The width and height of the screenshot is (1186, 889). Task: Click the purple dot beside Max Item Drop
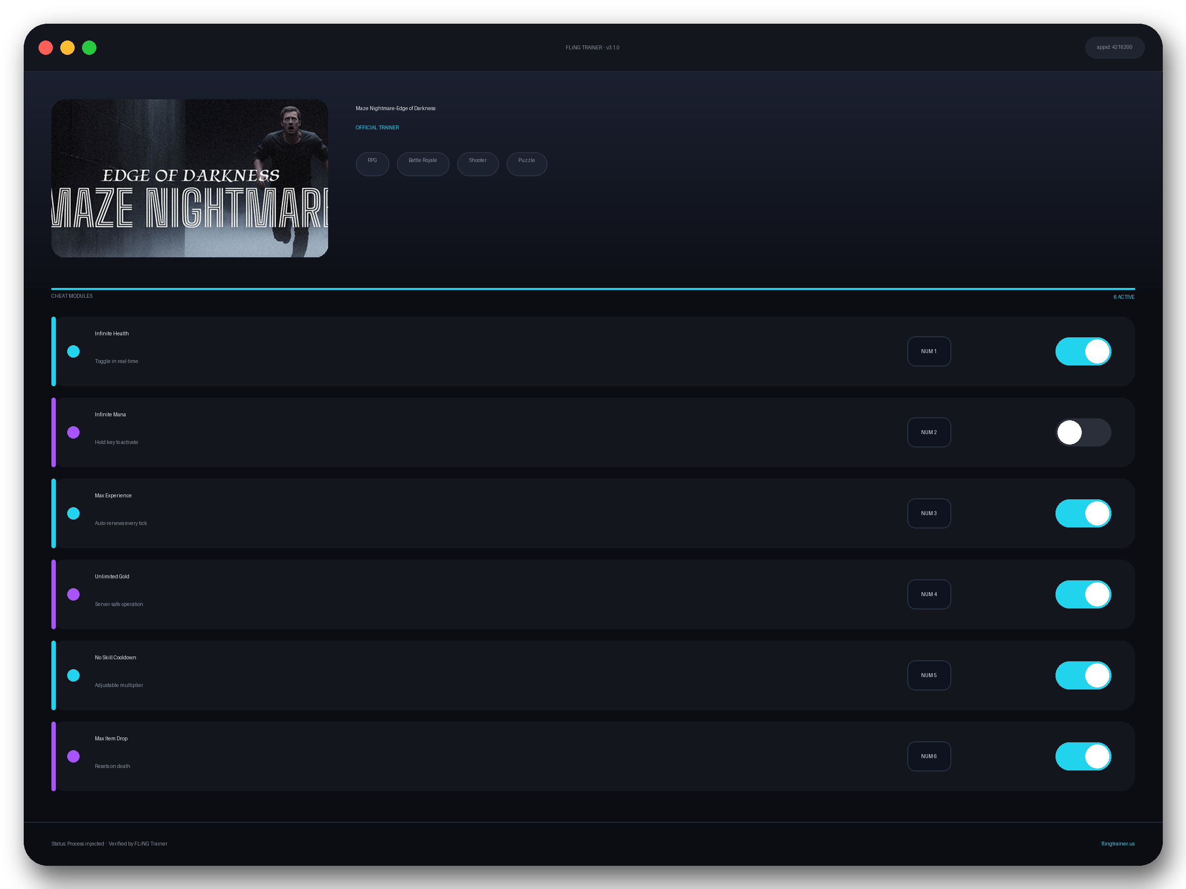click(74, 756)
